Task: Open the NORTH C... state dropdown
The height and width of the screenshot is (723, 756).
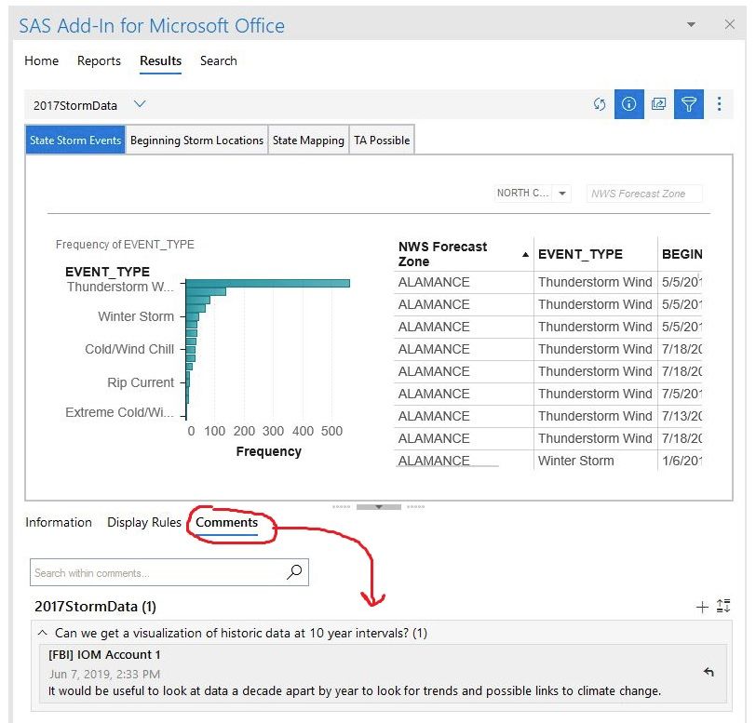Action: tap(562, 194)
